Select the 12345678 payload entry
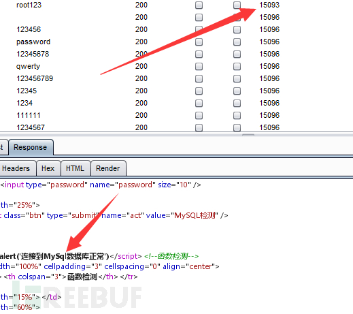353x314 pixels. [x=33, y=54]
